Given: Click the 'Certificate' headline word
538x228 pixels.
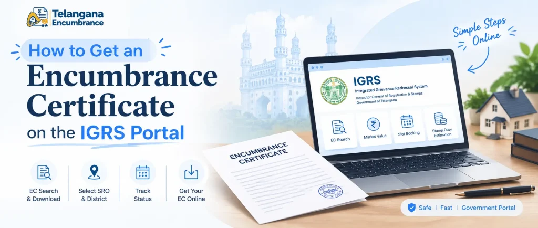Looking at the screenshot, I should [100, 106].
